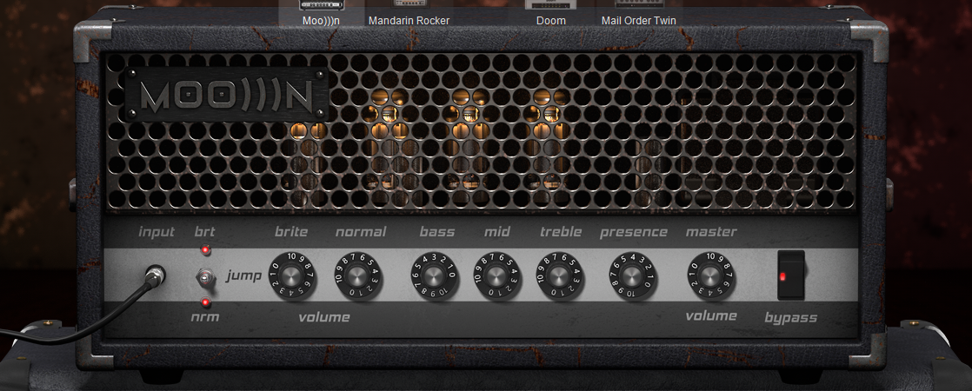Adjust the bass knob
This screenshot has height=391, width=972.
(434, 276)
